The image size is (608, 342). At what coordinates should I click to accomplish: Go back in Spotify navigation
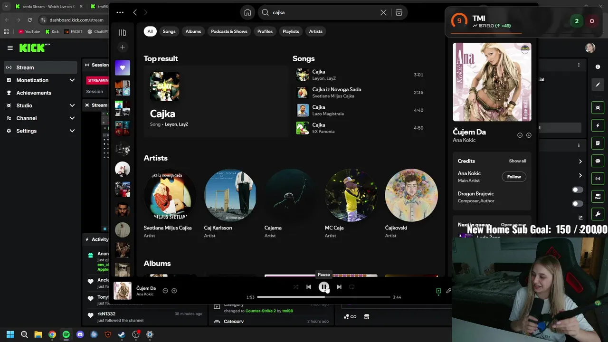pyautogui.click(x=135, y=12)
